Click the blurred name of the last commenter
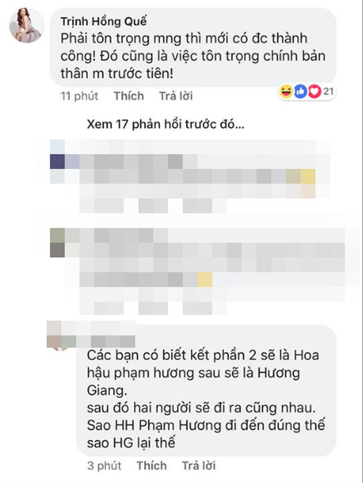 [x=106, y=341]
